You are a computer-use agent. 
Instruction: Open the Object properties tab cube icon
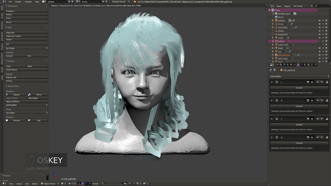point(291,65)
